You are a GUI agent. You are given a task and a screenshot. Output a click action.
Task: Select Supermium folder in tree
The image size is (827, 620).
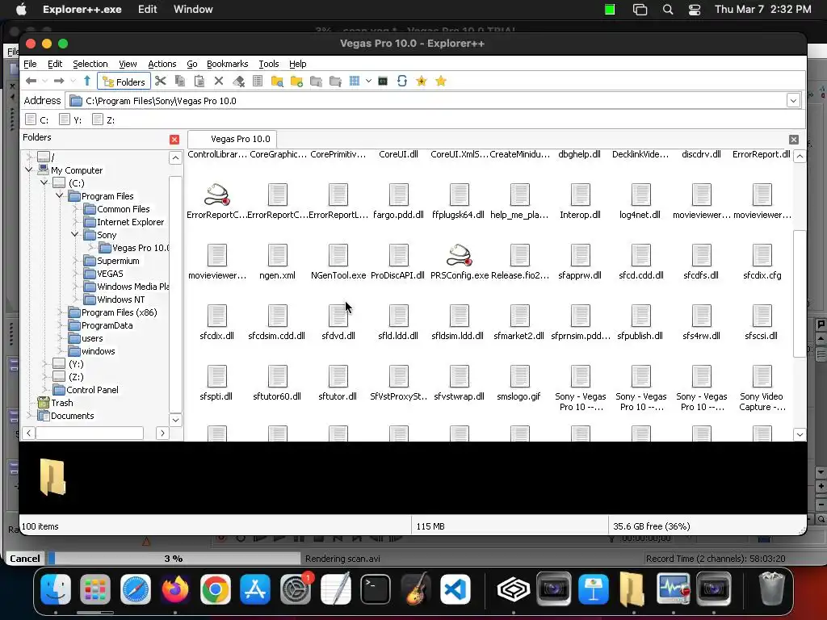[118, 261]
